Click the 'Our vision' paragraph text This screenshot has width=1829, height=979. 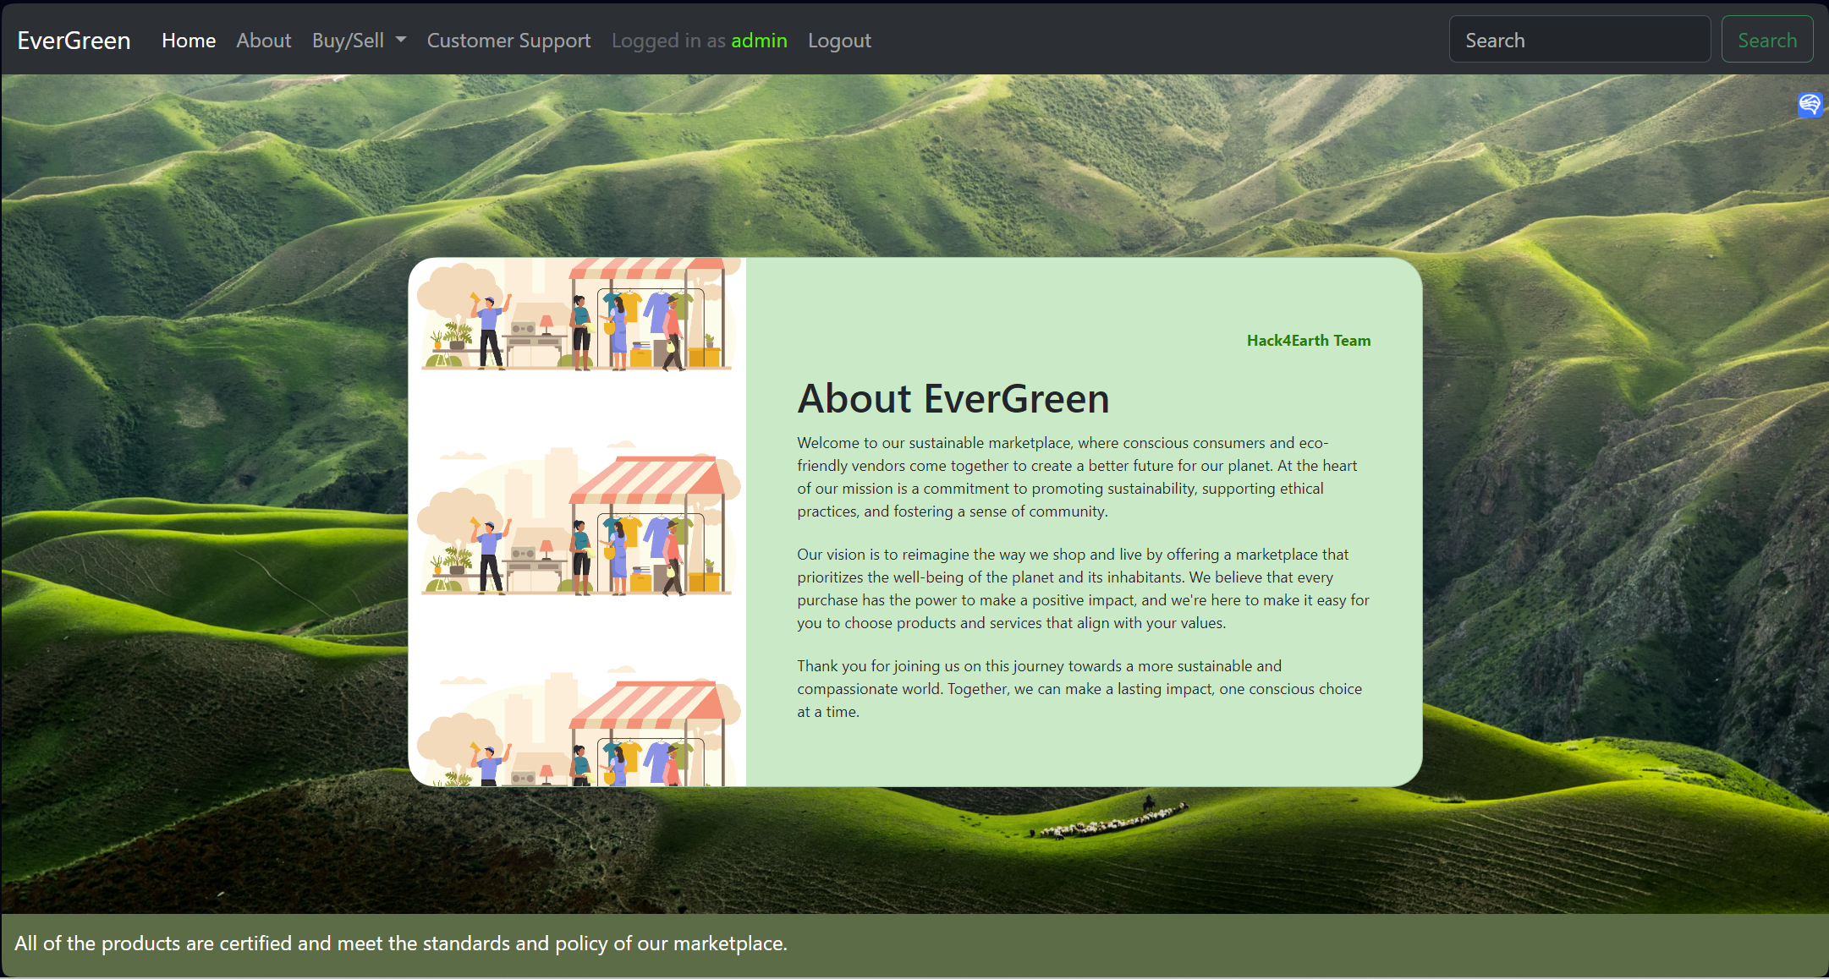point(1083,588)
